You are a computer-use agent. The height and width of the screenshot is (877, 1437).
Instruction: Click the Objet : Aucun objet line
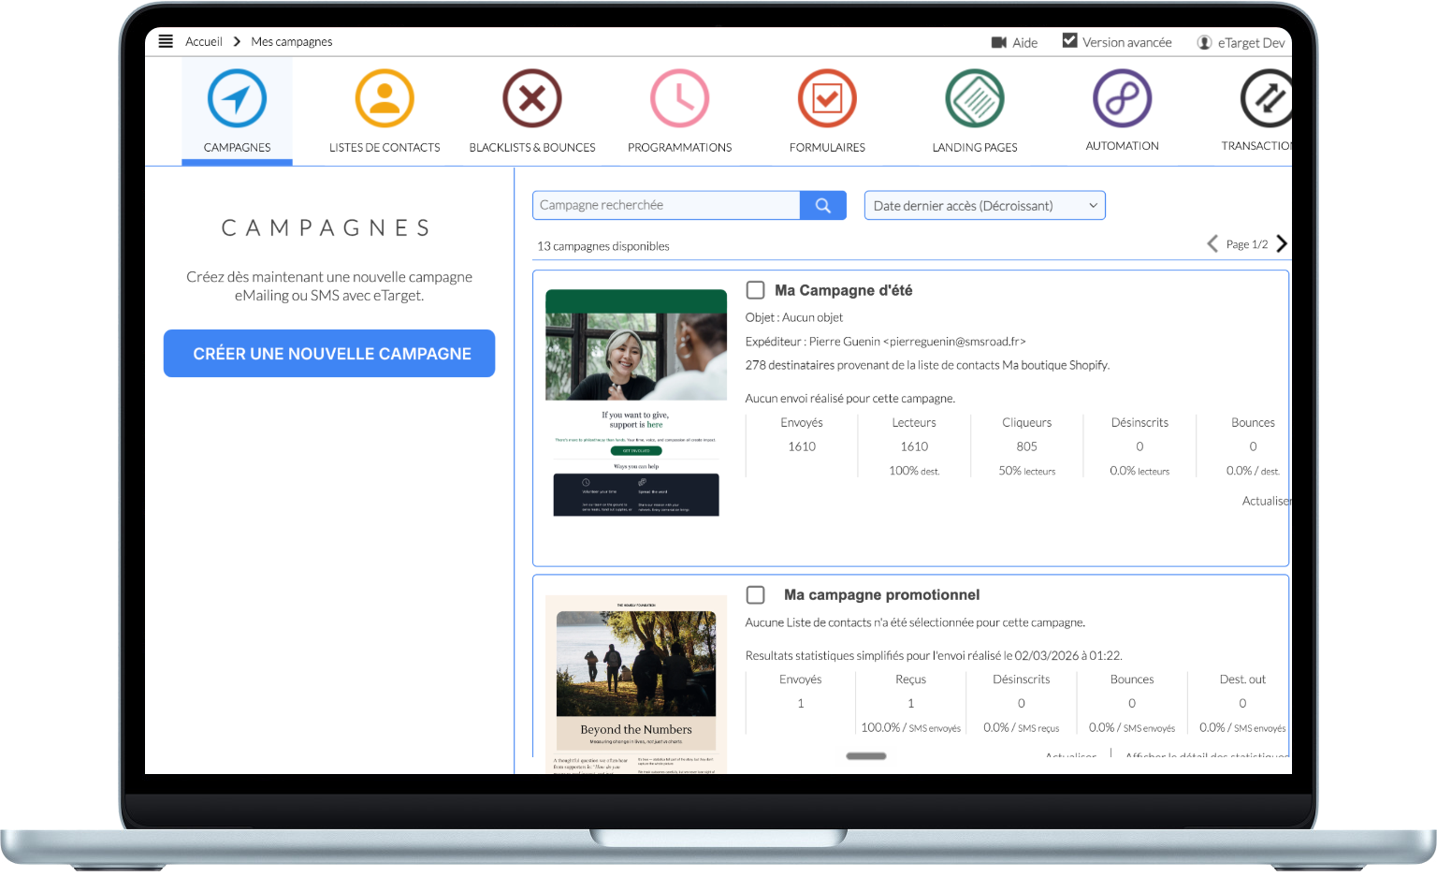(x=794, y=317)
